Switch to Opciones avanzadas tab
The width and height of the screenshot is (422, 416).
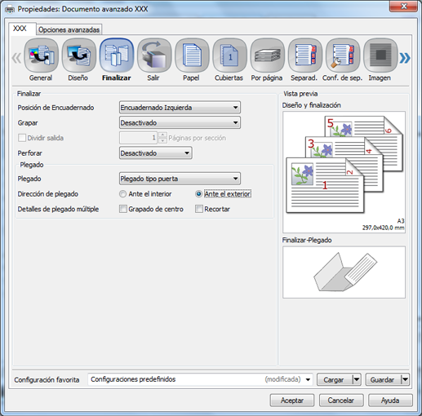(69, 29)
